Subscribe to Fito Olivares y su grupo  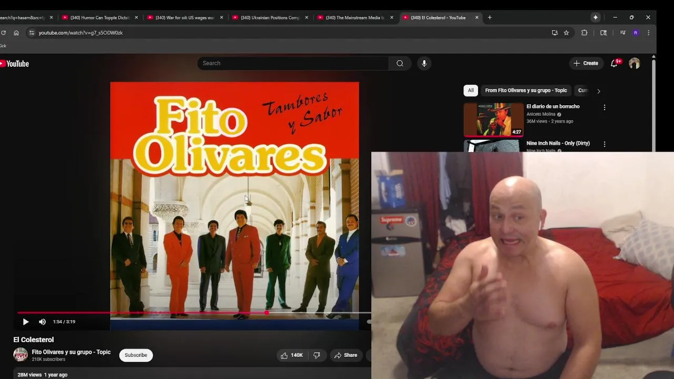click(x=136, y=355)
